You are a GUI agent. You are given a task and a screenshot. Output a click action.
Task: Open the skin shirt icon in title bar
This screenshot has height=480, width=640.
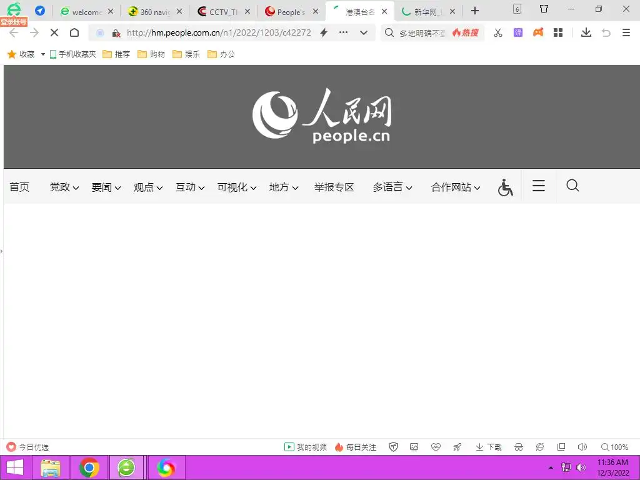pos(544,9)
